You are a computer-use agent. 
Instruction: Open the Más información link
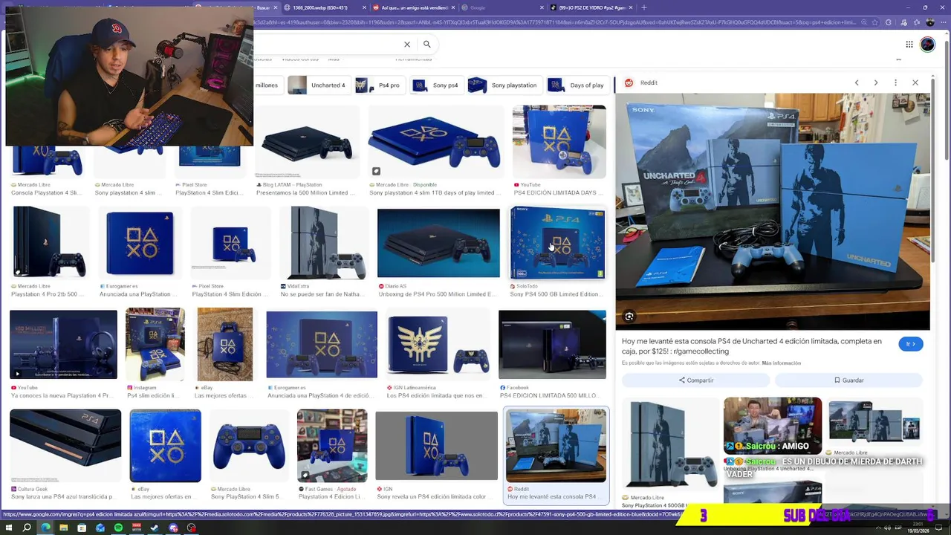click(781, 363)
